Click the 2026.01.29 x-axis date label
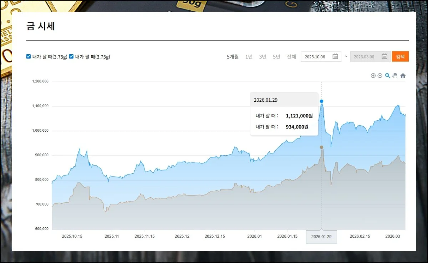 point(321,237)
